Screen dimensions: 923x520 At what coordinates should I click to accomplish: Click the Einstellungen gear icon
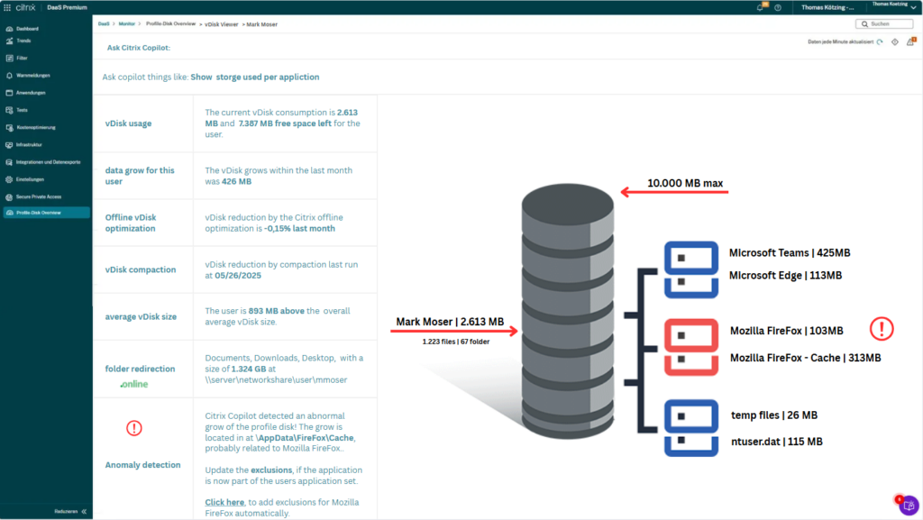(9, 179)
